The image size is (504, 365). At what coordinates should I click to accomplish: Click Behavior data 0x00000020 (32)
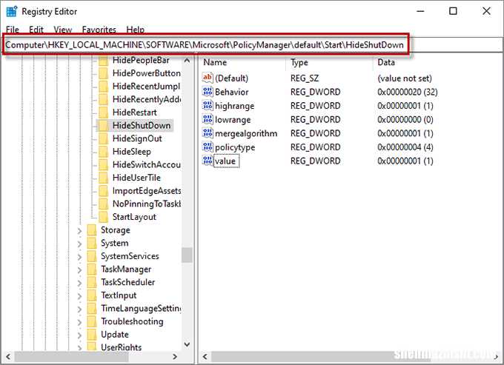pyautogui.click(x=408, y=92)
